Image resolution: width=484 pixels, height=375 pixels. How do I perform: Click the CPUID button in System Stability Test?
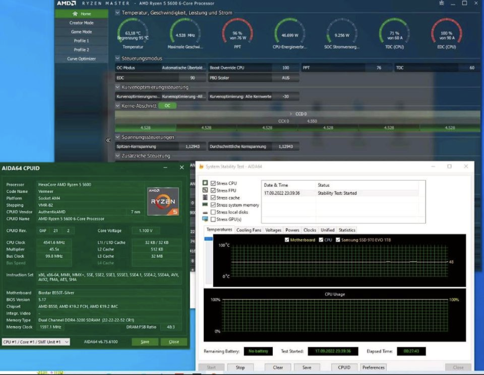point(344,367)
